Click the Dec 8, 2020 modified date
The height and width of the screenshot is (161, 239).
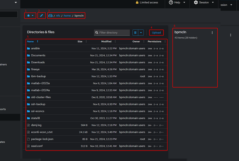(x=104, y=97)
